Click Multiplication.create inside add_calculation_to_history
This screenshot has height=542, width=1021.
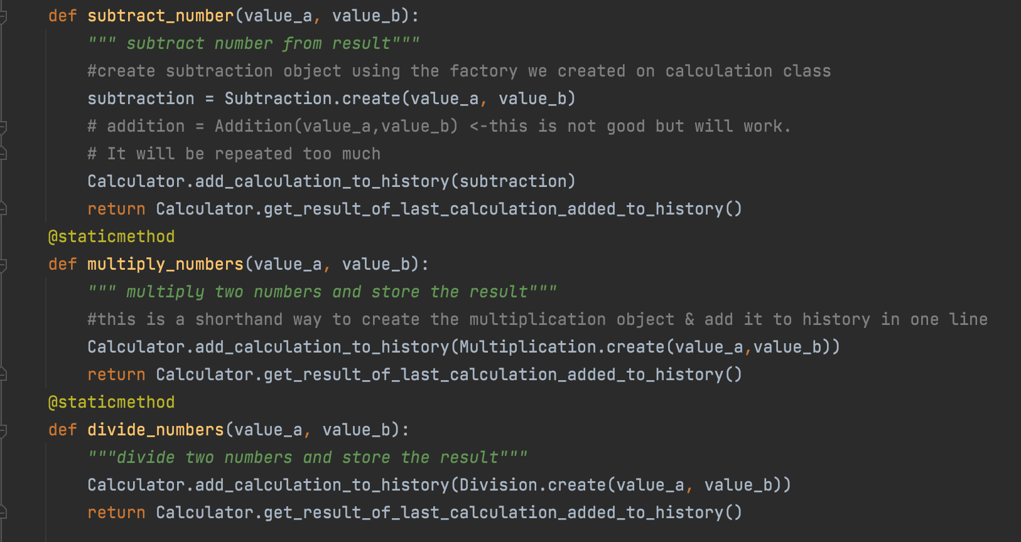(562, 347)
